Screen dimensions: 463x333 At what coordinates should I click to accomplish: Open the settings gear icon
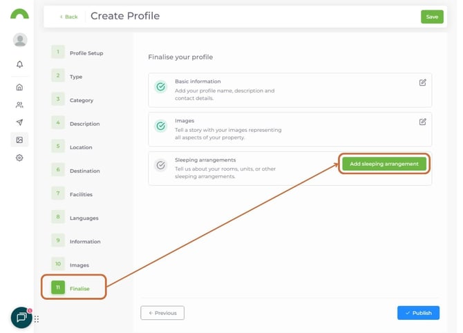pyautogui.click(x=19, y=158)
